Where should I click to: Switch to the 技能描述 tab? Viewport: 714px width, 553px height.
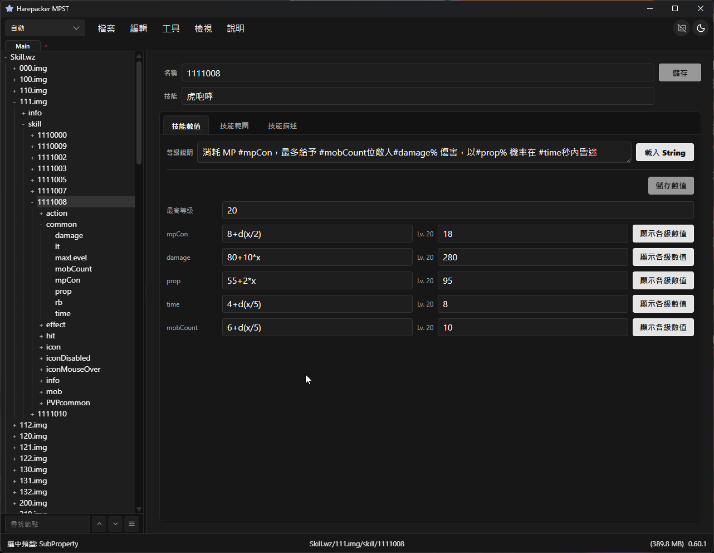[282, 126]
